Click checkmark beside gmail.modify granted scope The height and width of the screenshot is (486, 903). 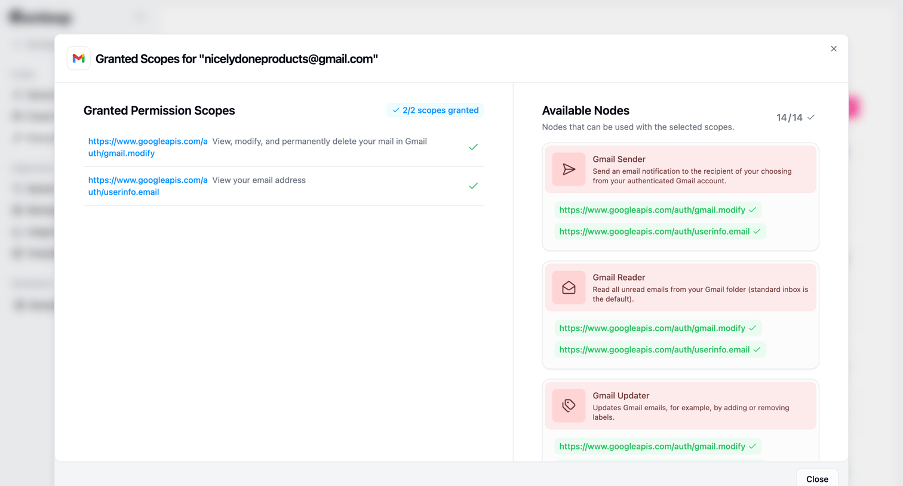coord(473,147)
